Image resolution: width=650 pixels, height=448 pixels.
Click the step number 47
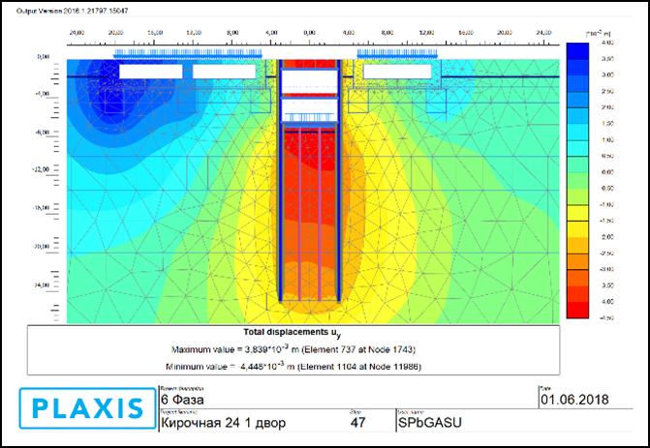pyautogui.click(x=359, y=422)
